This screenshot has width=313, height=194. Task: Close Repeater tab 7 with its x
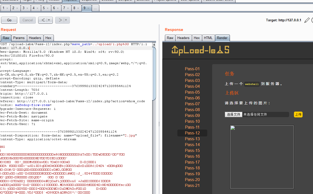pyautogui.click(x=68, y=8)
